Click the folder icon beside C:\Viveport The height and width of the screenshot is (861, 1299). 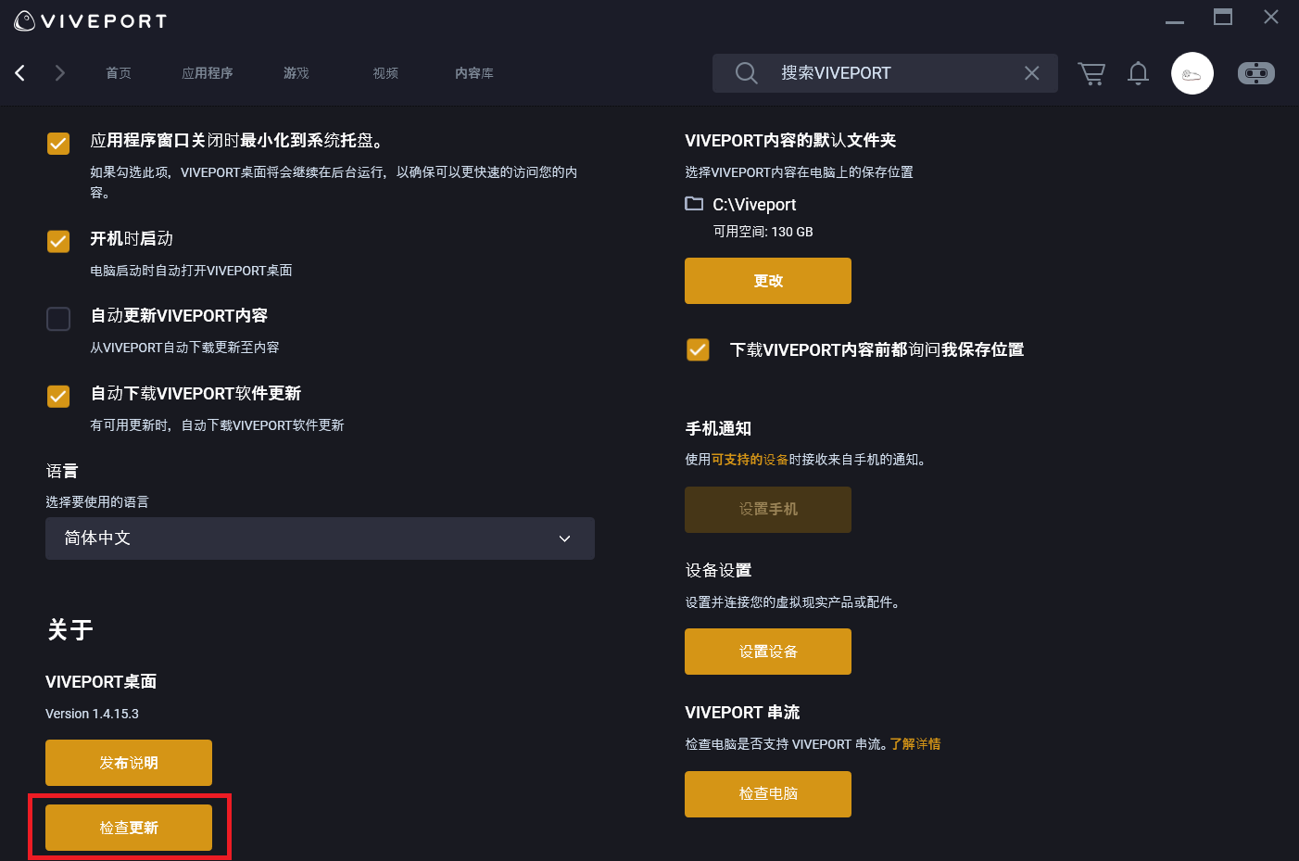[x=694, y=204]
